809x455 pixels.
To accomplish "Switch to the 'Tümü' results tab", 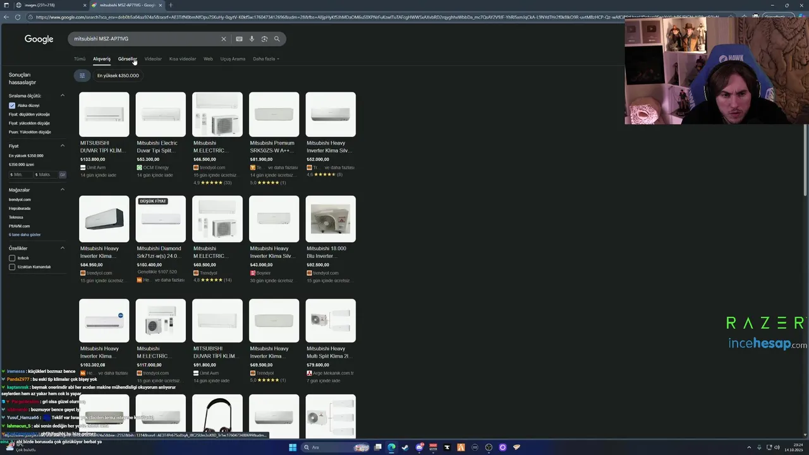I will 80,59.
